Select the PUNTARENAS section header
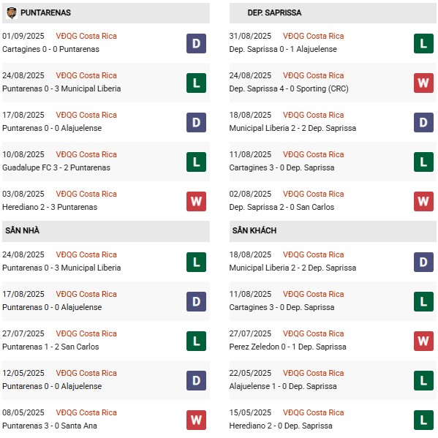 [x=106, y=13]
